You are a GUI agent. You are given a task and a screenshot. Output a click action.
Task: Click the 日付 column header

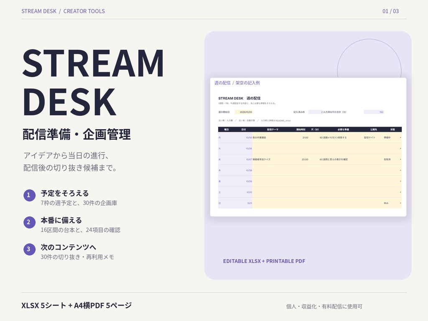pyautogui.click(x=244, y=130)
